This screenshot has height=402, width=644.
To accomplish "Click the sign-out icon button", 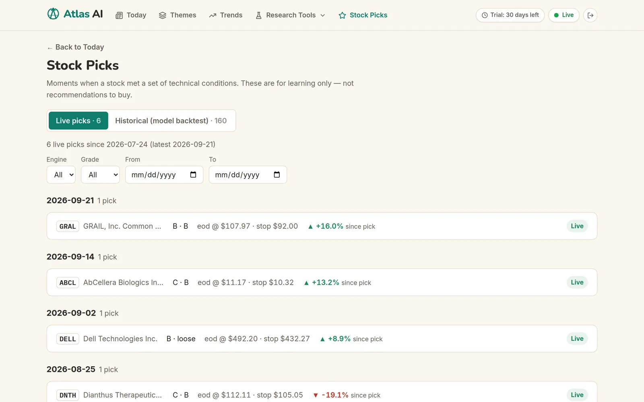I will [x=590, y=15].
